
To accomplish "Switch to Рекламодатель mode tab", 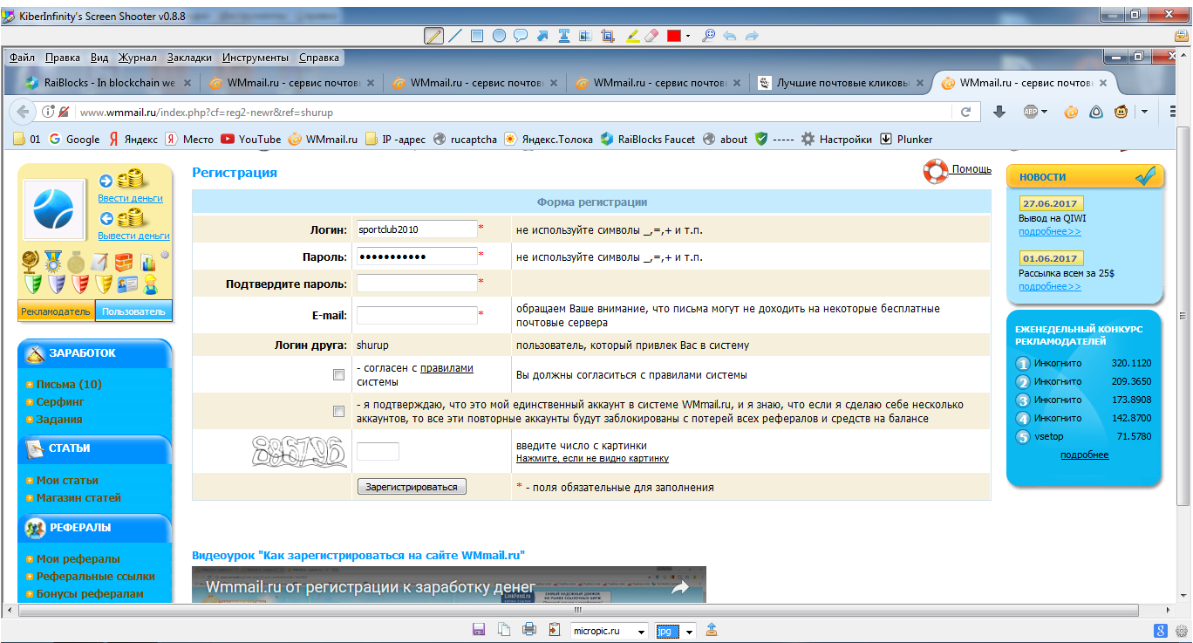I will pyautogui.click(x=56, y=311).
